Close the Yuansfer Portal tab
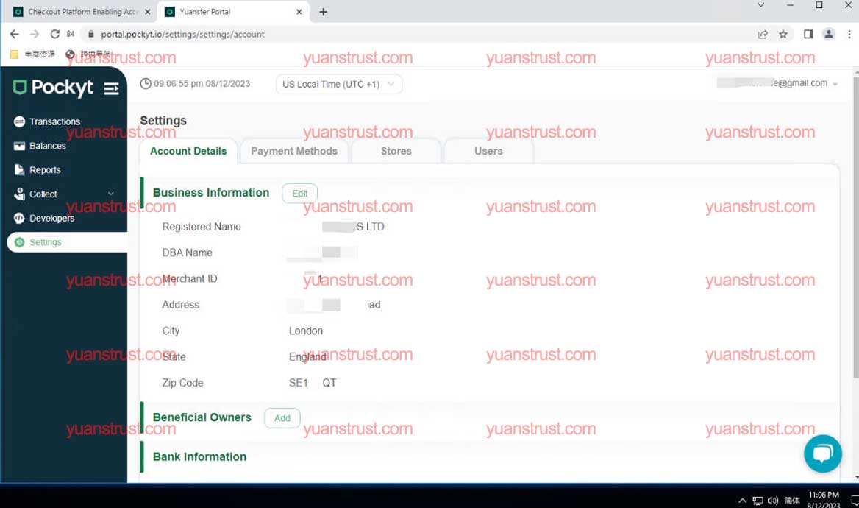This screenshot has width=859, height=508. point(299,12)
